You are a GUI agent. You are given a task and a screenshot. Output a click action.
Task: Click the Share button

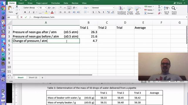coord(178,3)
